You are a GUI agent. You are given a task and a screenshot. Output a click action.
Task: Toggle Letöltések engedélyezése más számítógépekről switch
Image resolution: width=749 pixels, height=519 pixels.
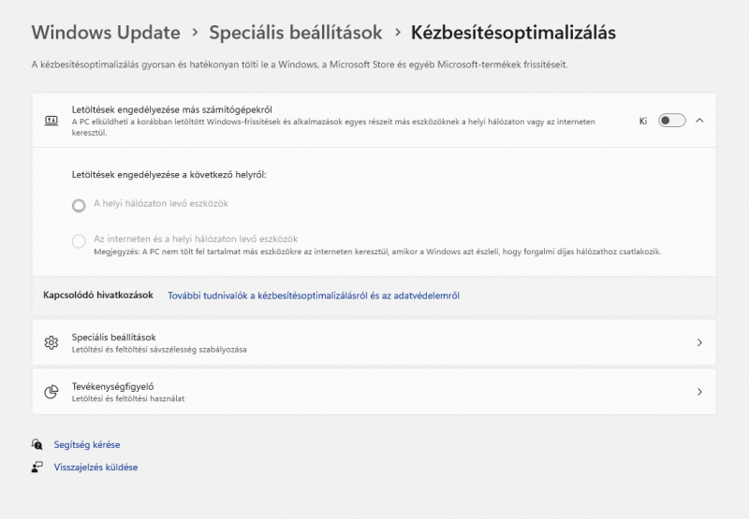672,121
